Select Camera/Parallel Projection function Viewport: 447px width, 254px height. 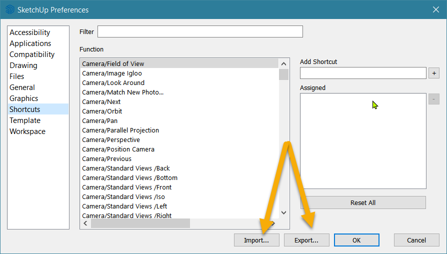tap(179, 130)
